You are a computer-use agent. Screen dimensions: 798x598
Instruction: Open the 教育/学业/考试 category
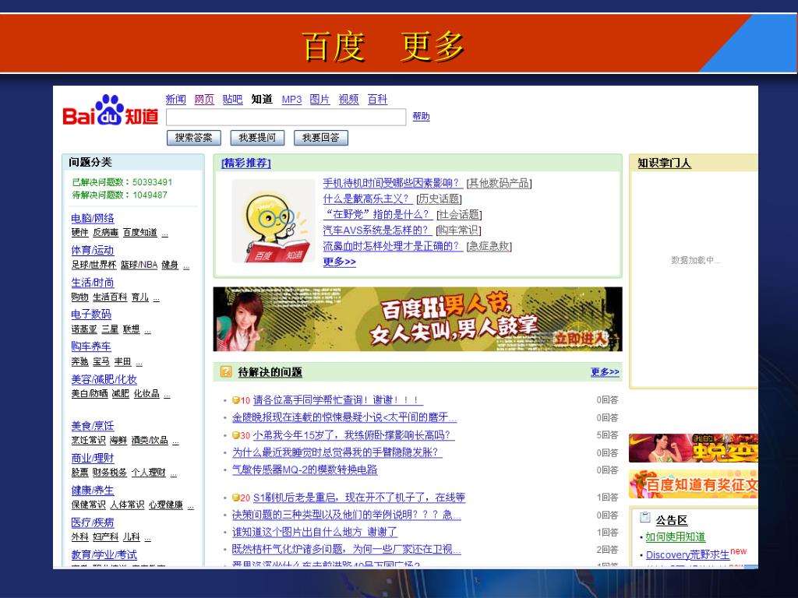(x=104, y=554)
